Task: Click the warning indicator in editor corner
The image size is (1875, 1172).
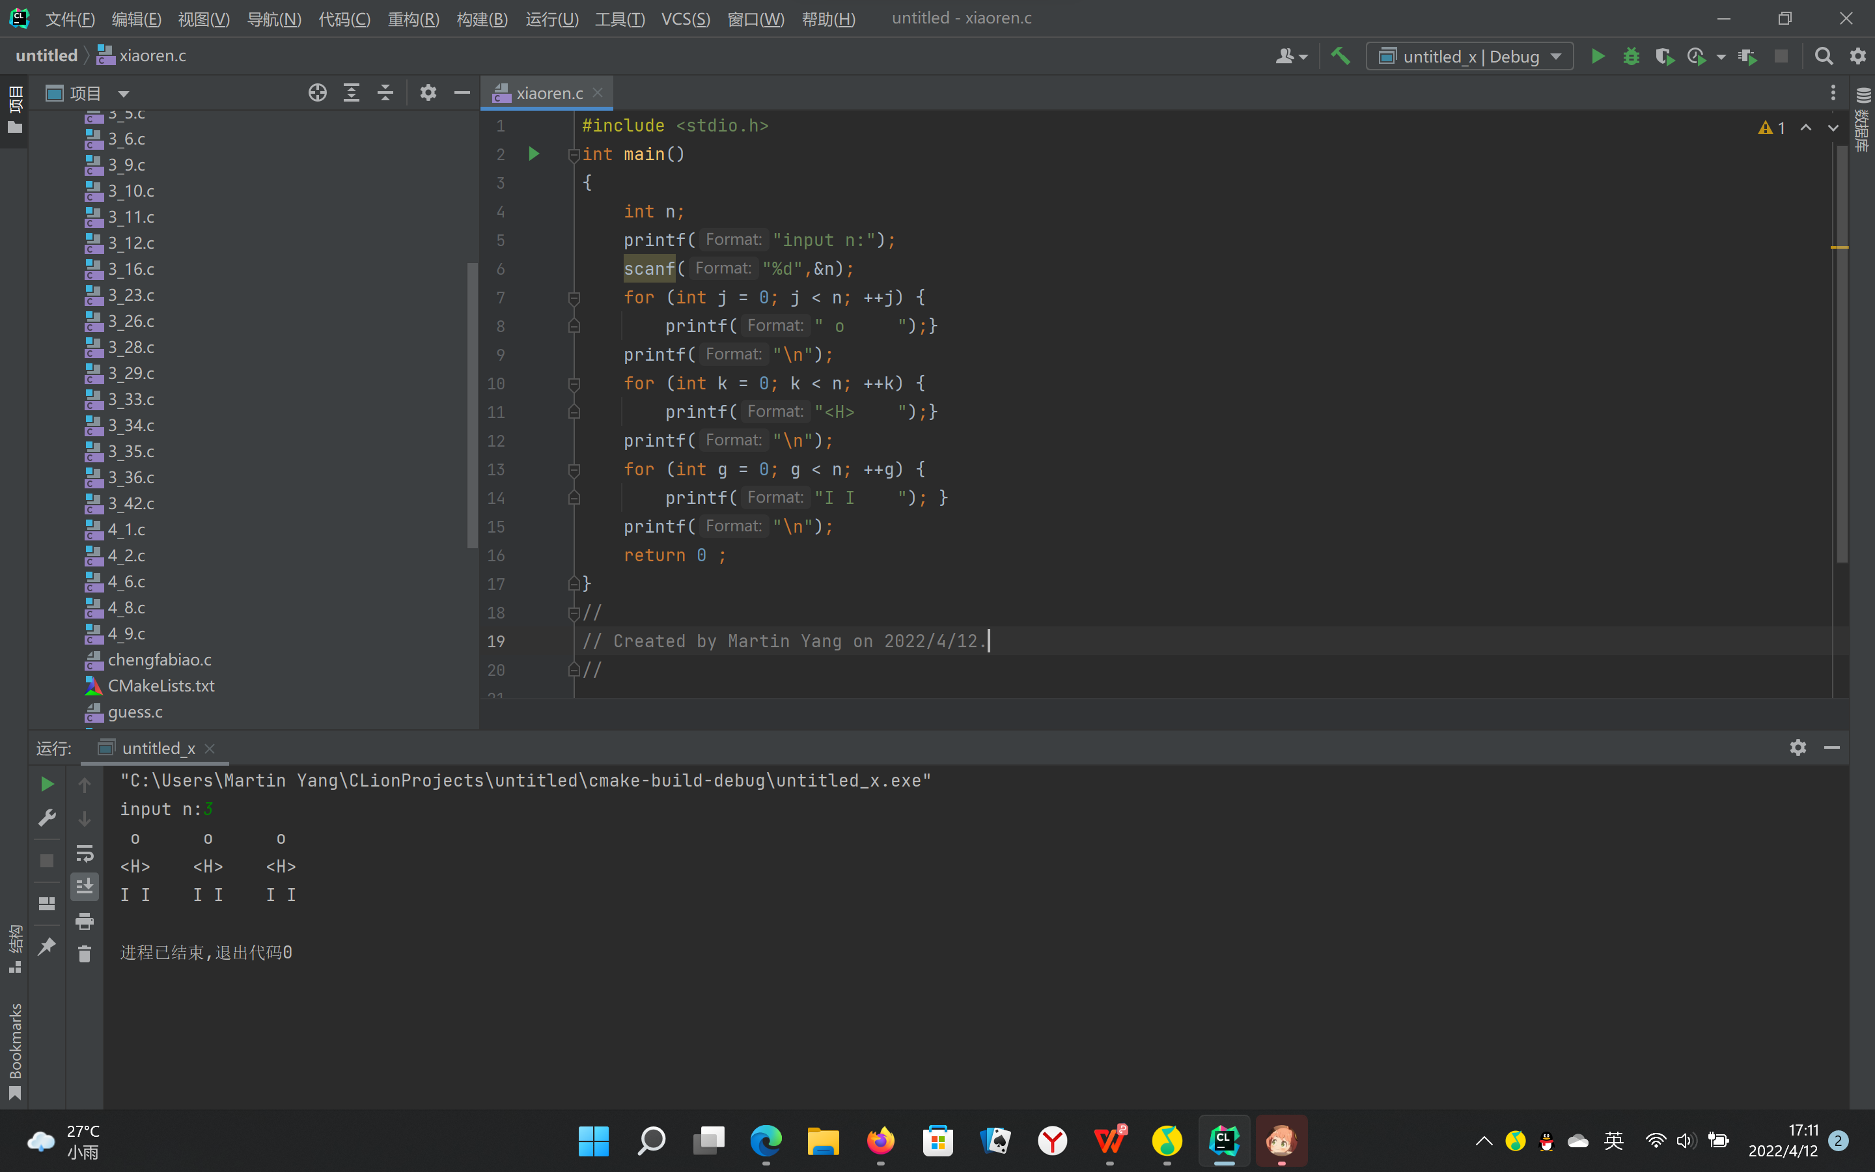Action: [1771, 128]
